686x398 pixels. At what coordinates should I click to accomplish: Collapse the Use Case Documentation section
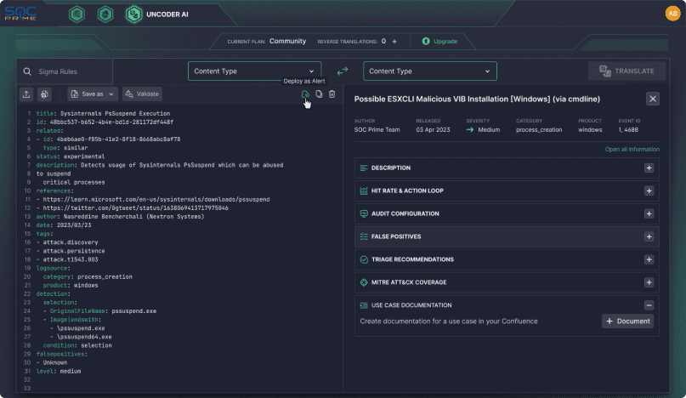(649, 305)
